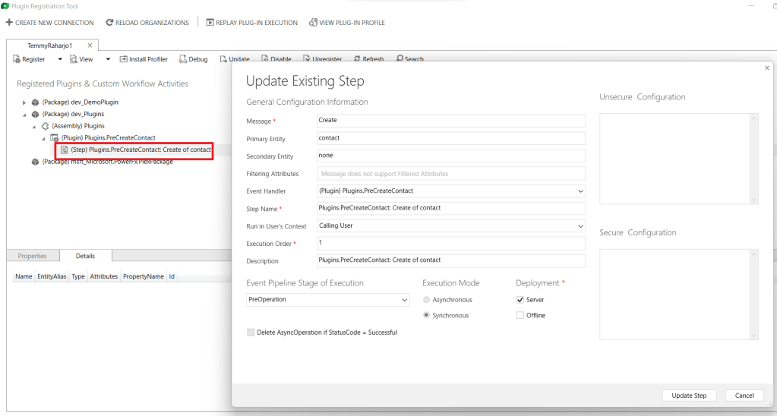The height and width of the screenshot is (416, 777).
Task: Open the View dropdown arrow
Action: (108, 59)
